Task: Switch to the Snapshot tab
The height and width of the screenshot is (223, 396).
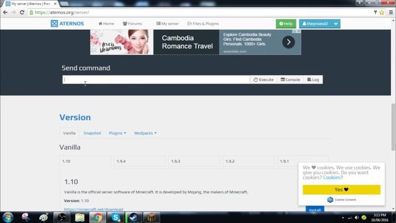Action: (92, 133)
